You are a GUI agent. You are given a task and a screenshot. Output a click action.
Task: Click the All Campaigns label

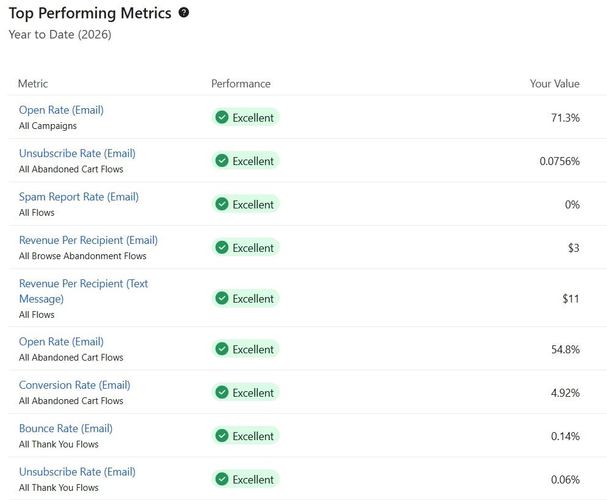48,126
